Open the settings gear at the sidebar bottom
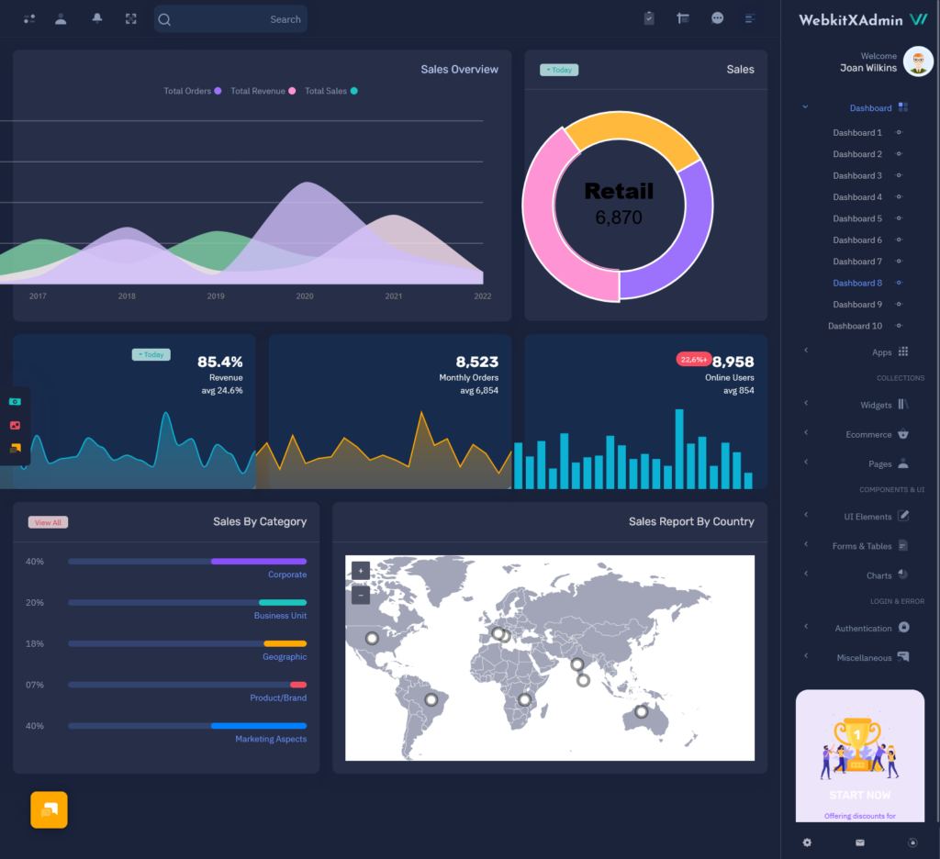 pos(807,842)
